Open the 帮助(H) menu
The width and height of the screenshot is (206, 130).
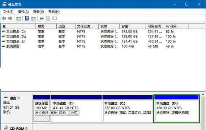point(54,12)
